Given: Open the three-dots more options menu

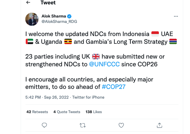Looking at the screenshot, I should [176, 16].
